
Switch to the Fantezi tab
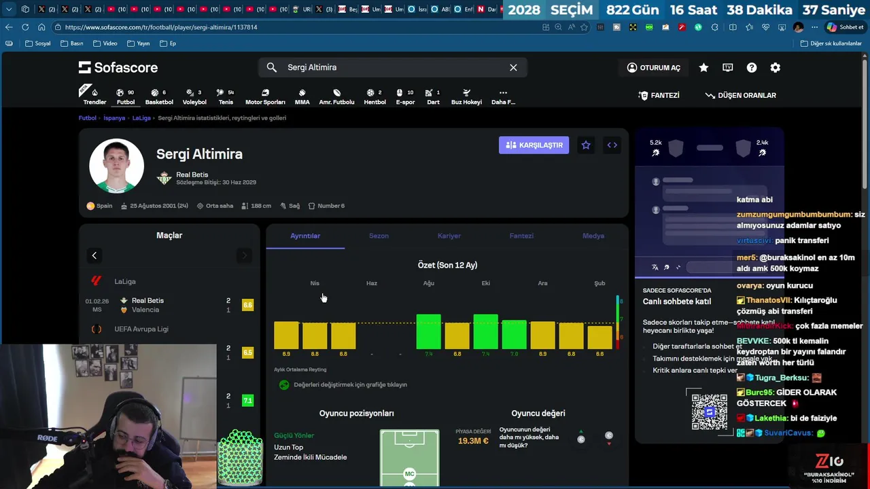pyautogui.click(x=521, y=236)
